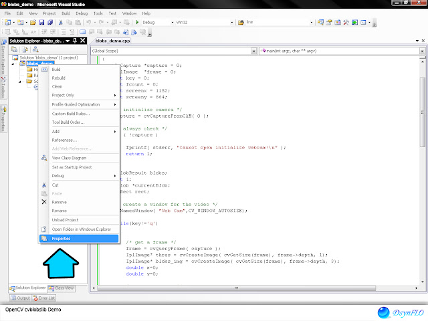Click the Open File folder icon
The image size is (428, 321).
pos(33,22)
